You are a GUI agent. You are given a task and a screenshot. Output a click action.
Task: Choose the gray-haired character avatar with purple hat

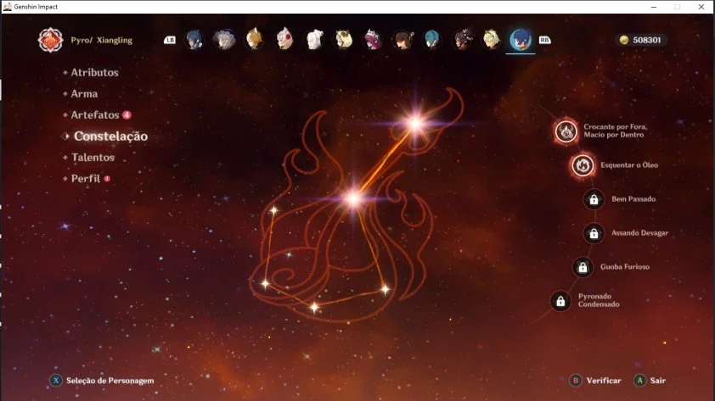point(224,40)
